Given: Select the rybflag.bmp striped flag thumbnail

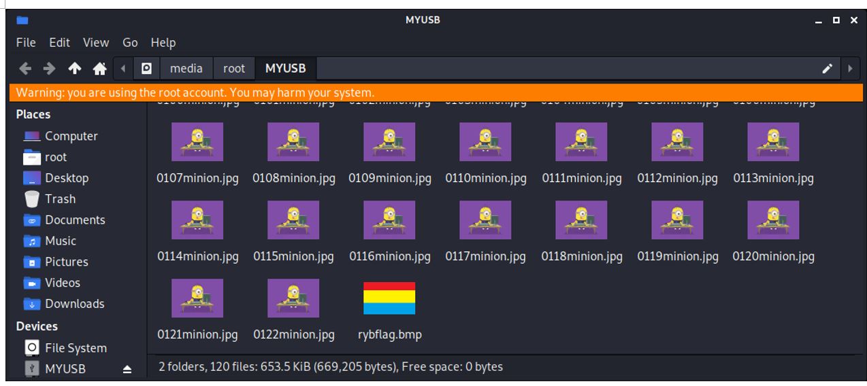Looking at the screenshot, I should [389, 298].
